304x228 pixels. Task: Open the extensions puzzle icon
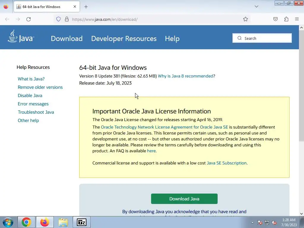tap(286, 19)
